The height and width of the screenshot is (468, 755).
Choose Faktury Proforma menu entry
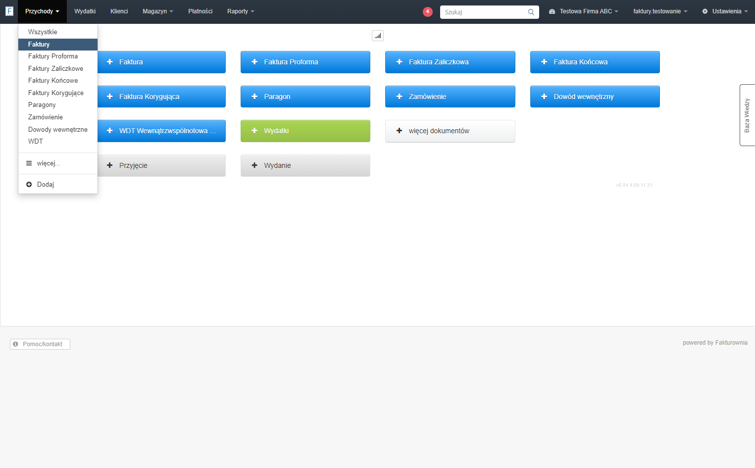(58, 56)
